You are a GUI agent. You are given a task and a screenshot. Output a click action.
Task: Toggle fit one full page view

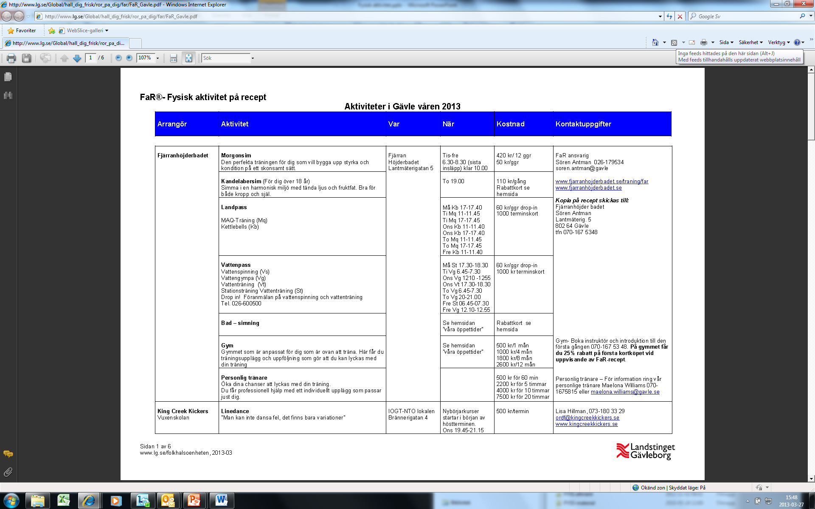pyautogui.click(x=188, y=59)
